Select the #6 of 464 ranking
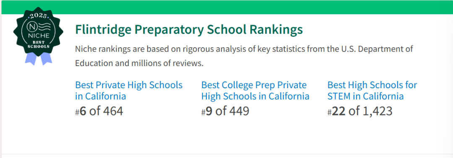 (x=99, y=111)
